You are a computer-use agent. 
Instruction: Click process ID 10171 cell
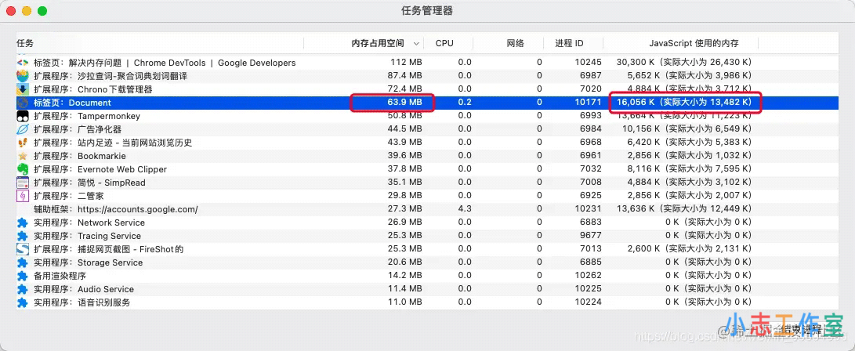pos(589,103)
